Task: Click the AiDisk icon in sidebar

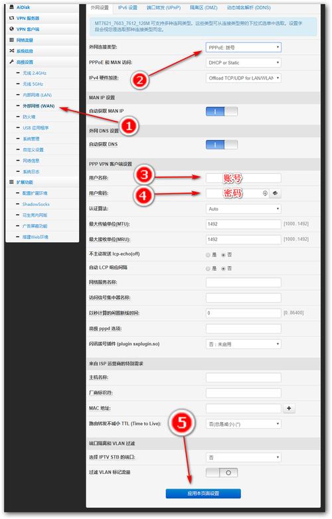Action: click(11, 7)
